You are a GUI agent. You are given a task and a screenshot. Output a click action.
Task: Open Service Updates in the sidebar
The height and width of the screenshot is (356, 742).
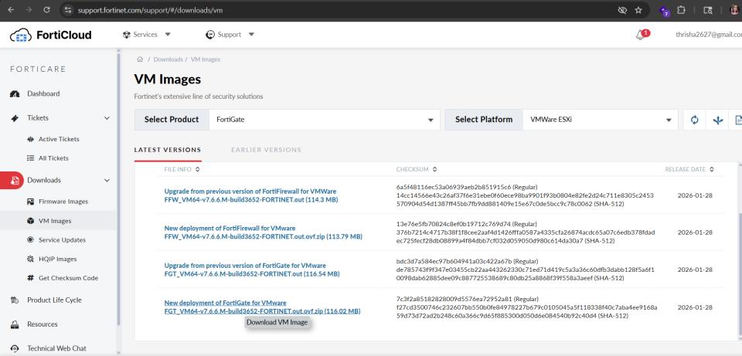62,239
